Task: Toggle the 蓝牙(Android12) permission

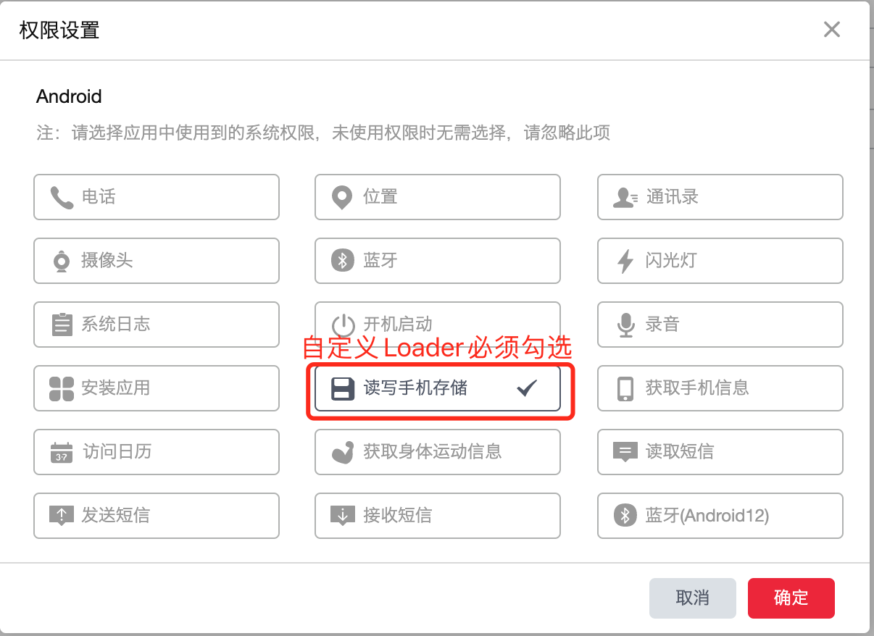Action: click(x=720, y=516)
